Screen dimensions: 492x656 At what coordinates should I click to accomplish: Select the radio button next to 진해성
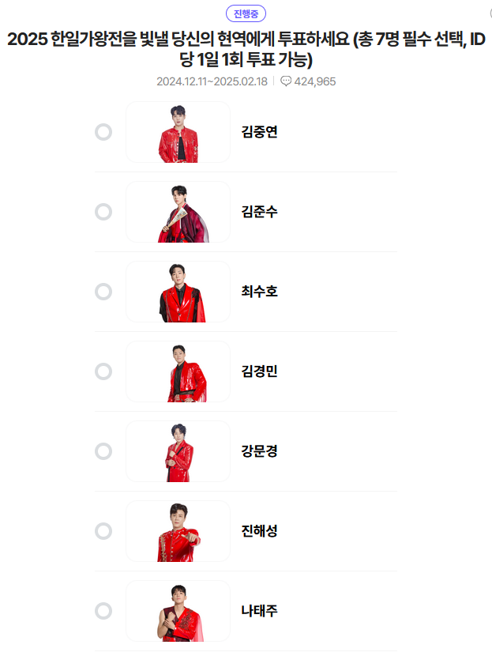[103, 531]
